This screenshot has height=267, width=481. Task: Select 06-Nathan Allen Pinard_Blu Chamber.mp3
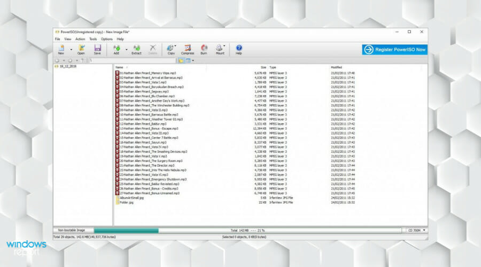[x=147, y=96]
